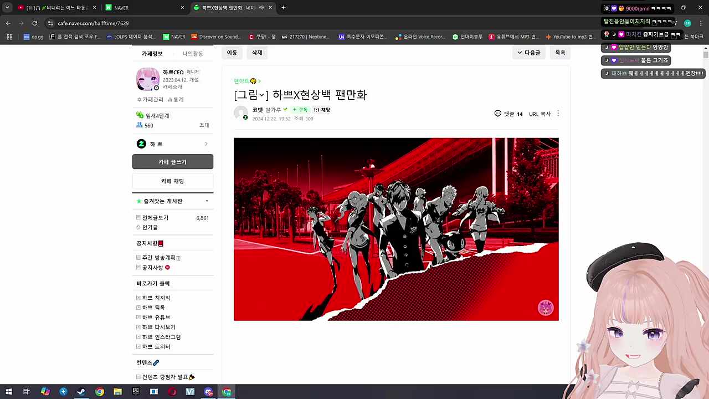Open the 온라인 Voice Recorder bookmark
The width and height of the screenshot is (709, 399).
point(420,37)
